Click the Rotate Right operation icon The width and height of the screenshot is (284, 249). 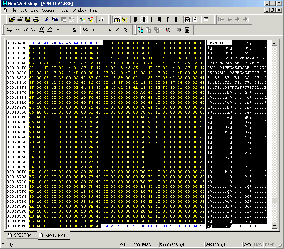pyautogui.click(x=50, y=30)
